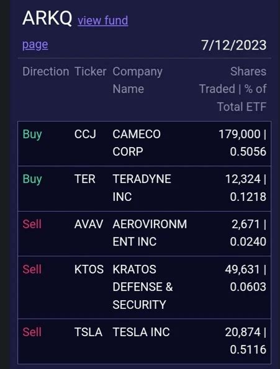The height and width of the screenshot is (369, 280).
Task: Select the KTOS ticker cell
Action: tap(89, 269)
